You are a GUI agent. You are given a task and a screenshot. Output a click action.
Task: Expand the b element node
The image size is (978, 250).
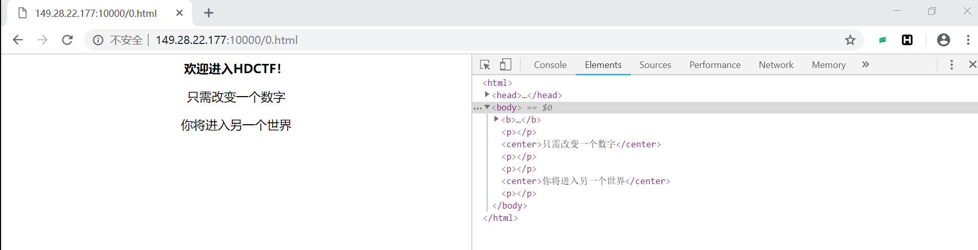coord(496,119)
